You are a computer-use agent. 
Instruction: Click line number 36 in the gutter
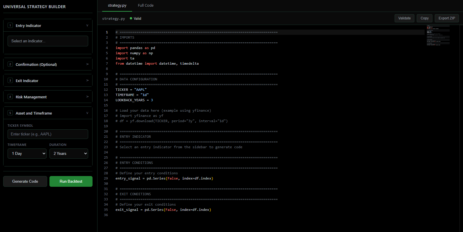[106, 215]
